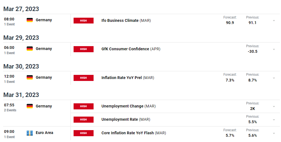281x142 pixels.
Task: Expand the Ifo Business Climate row chevron
Action: coord(274,21)
